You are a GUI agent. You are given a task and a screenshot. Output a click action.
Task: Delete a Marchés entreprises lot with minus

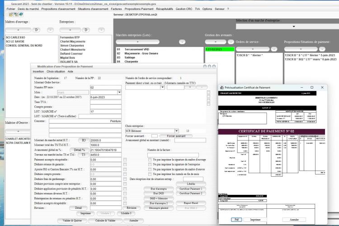(x=182, y=42)
